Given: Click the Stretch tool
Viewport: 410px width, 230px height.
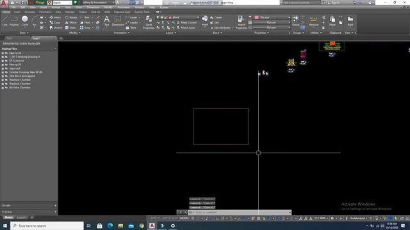Looking at the screenshot, I should pos(56,27).
